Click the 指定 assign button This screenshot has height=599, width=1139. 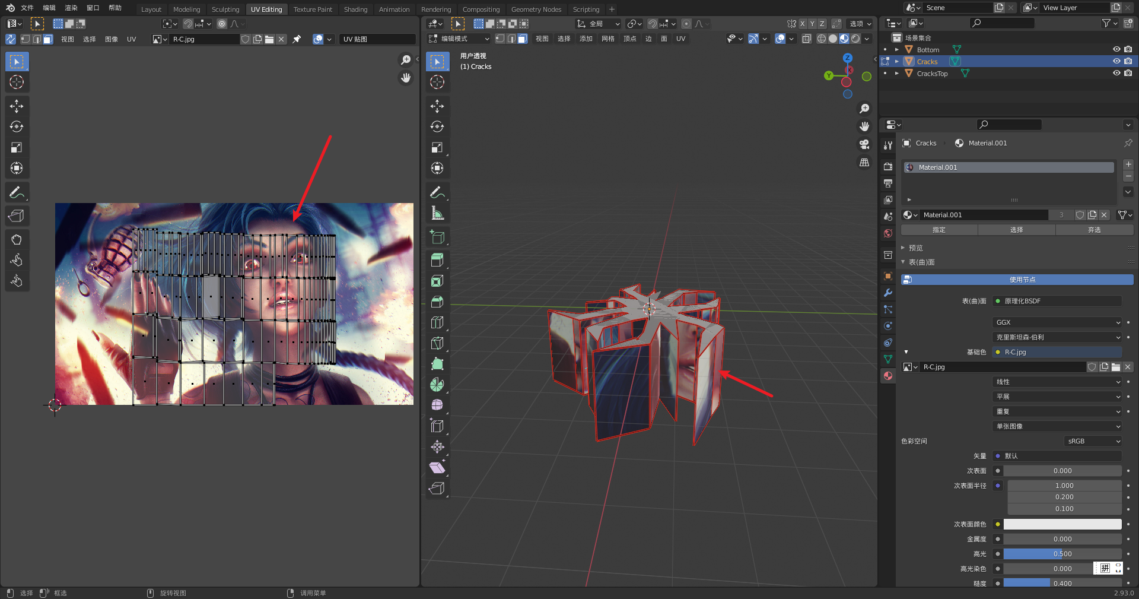point(939,230)
